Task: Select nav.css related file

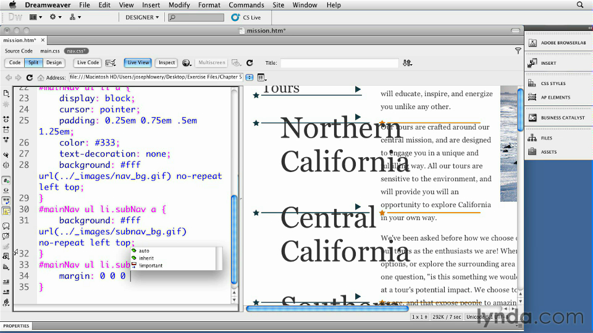Action: point(76,51)
